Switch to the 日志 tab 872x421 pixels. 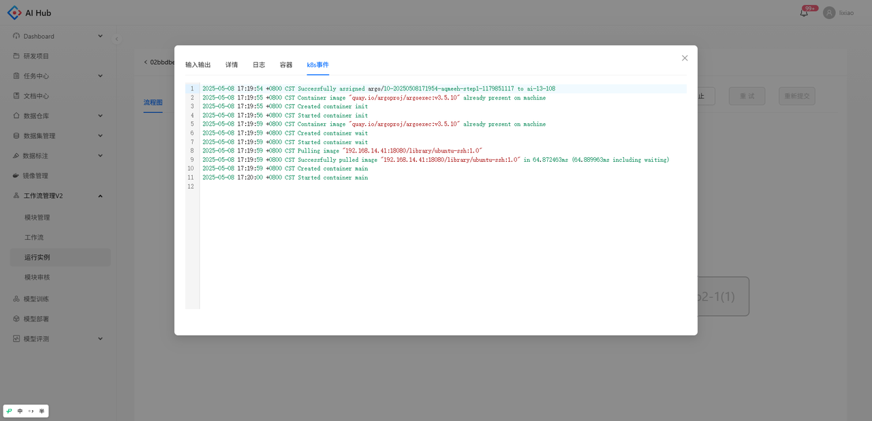click(x=259, y=65)
